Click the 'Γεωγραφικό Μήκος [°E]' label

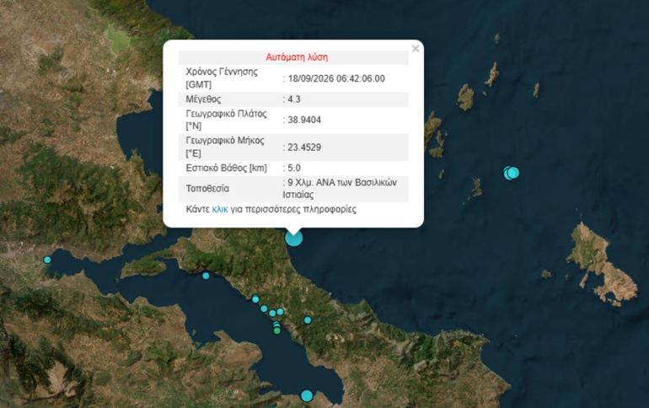pos(225,148)
